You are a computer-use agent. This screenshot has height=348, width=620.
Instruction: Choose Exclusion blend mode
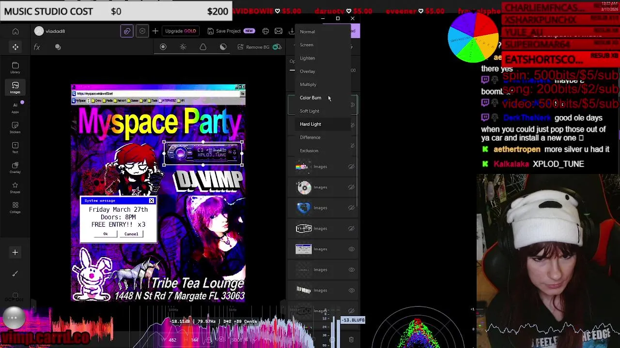click(323, 150)
